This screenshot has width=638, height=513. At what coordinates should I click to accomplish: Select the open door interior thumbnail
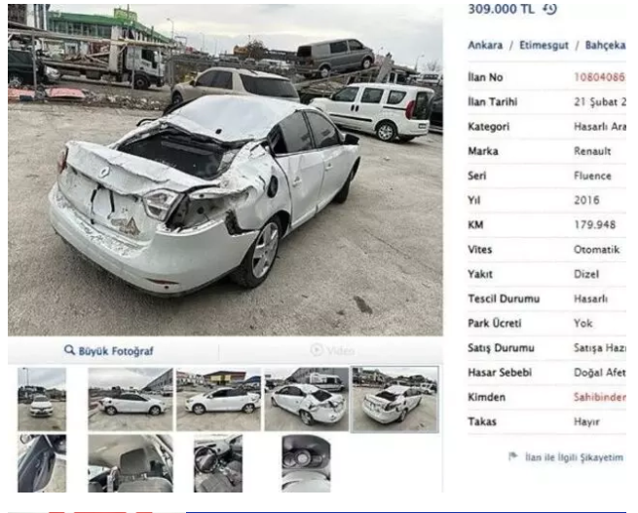pos(42,463)
